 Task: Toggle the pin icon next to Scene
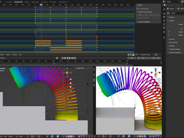pos(179,2)
